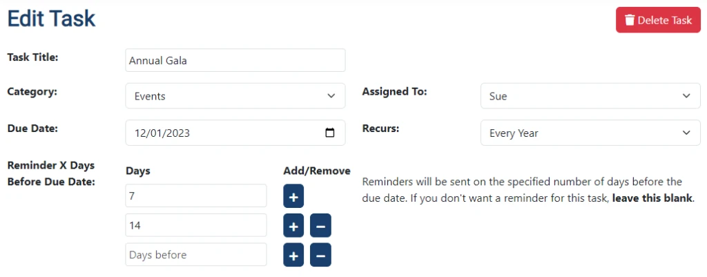Select the reminder field containing 7
707x277 pixels.
click(196, 196)
